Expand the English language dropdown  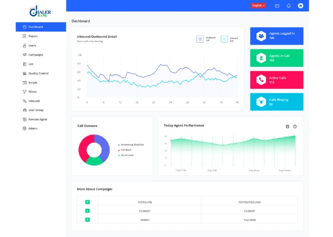[x=258, y=6]
